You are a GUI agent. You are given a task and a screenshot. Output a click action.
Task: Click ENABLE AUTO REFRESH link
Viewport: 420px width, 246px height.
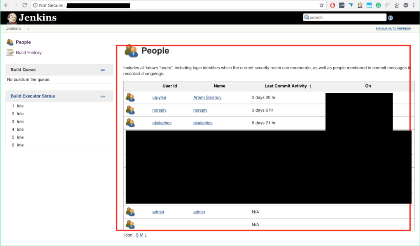coord(393,29)
